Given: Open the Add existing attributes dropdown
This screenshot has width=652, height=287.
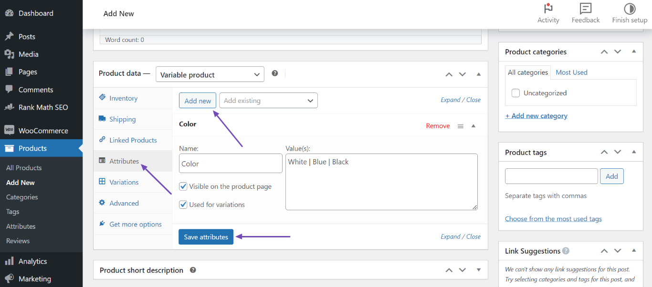Looking at the screenshot, I should (x=268, y=100).
